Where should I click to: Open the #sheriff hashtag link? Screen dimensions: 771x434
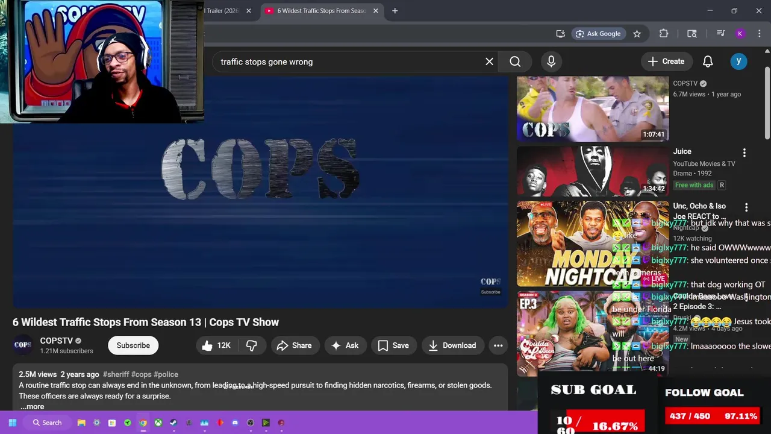click(x=116, y=374)
